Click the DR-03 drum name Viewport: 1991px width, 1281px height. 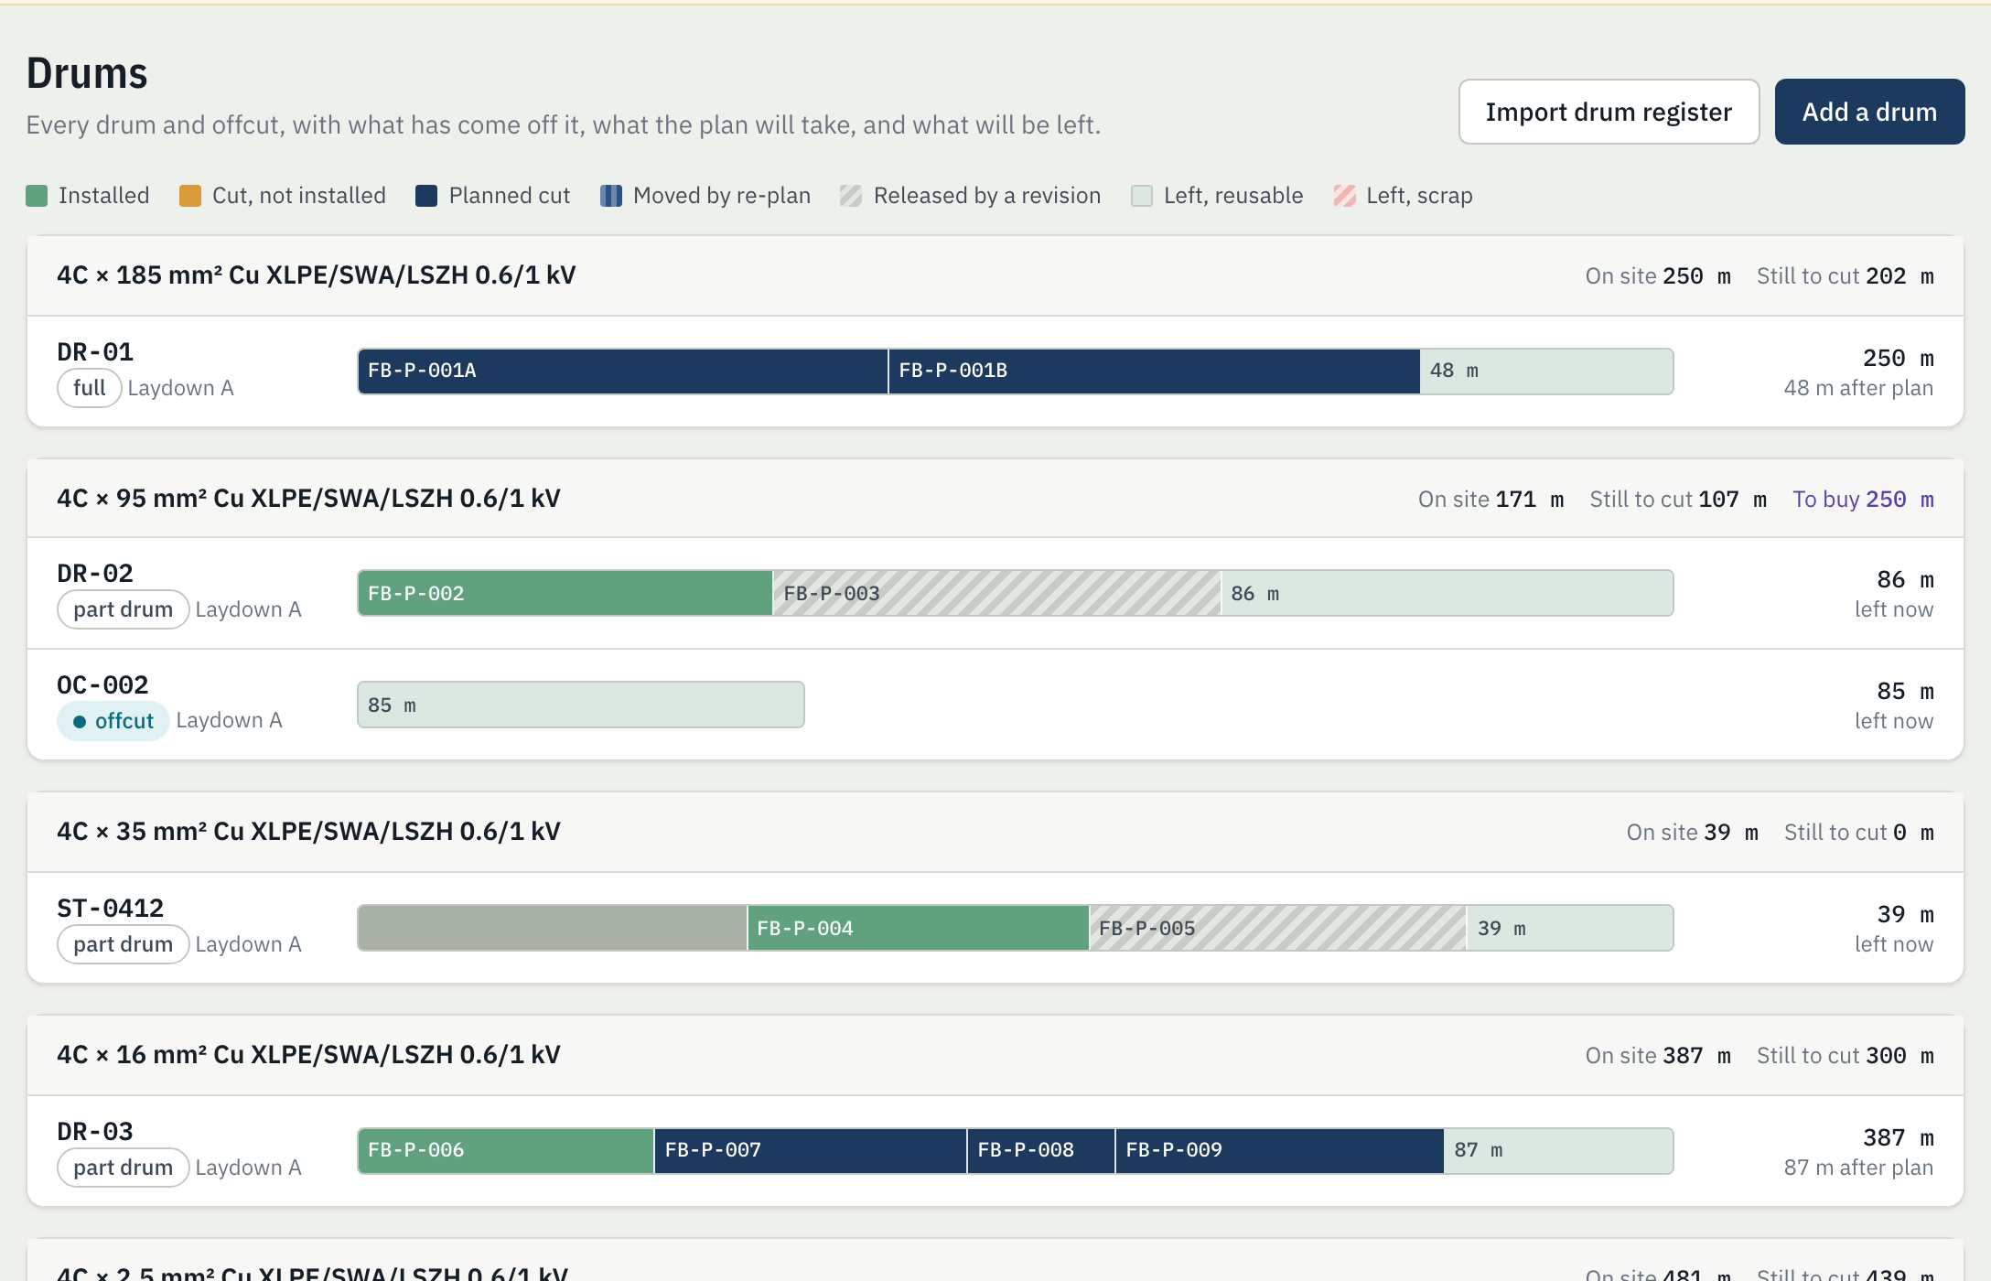coord(95,1131)
